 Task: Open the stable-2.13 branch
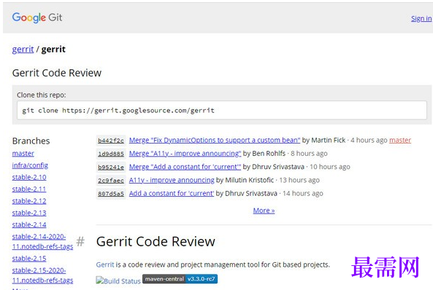click(29, 213)
